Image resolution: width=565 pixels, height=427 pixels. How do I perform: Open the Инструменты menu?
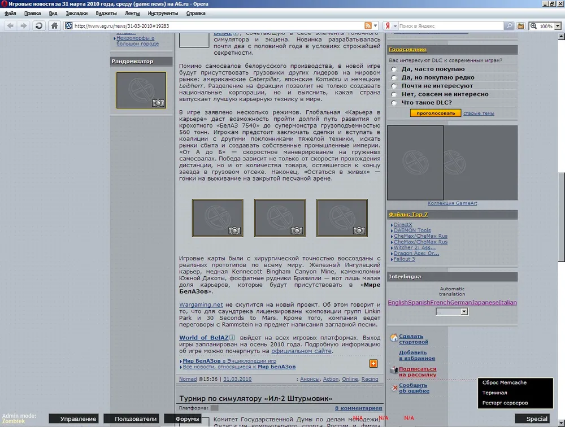point(163,13)
